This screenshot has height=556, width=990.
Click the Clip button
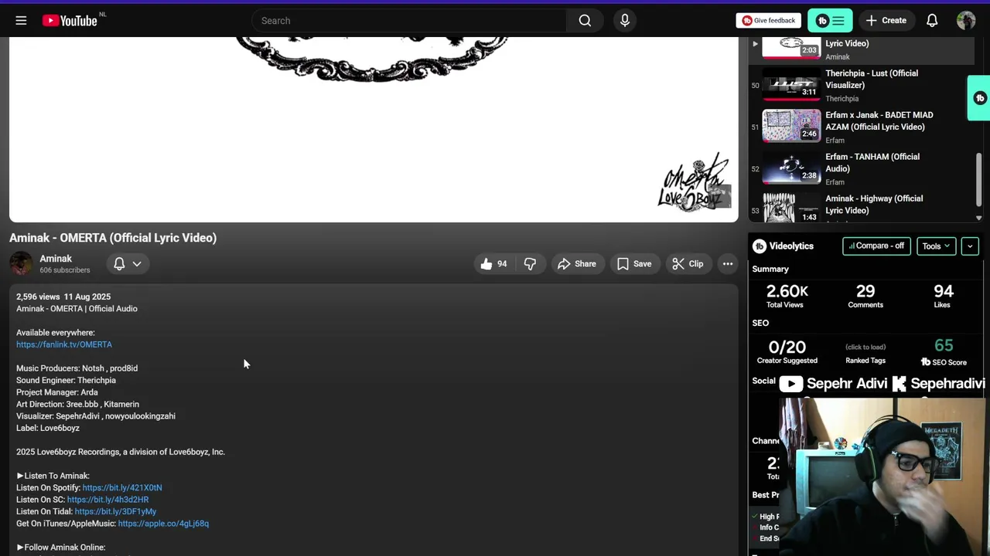pos(688,264)
